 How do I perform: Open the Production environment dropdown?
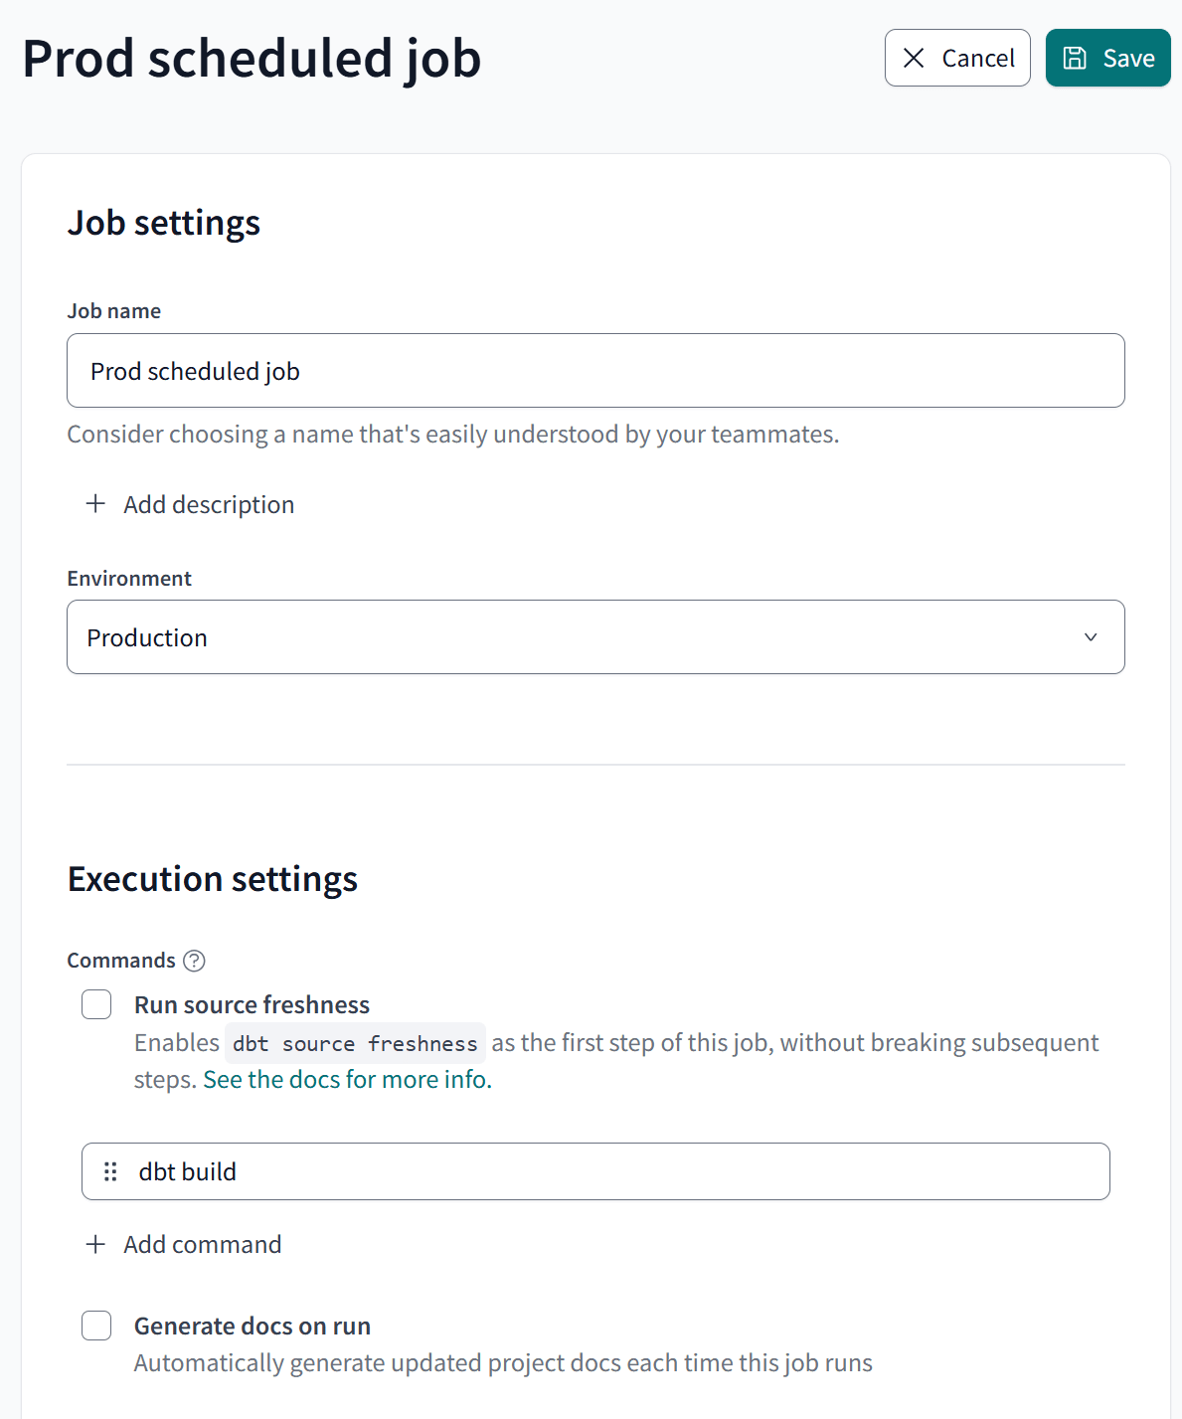(x=595, y=637)
